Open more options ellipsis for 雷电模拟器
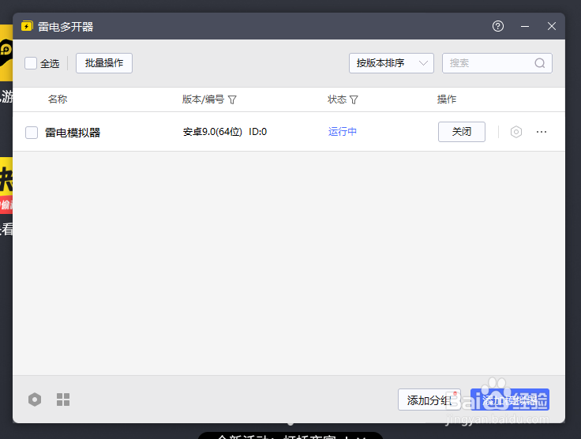Viewport: 581px width, 439px height. 542,132
